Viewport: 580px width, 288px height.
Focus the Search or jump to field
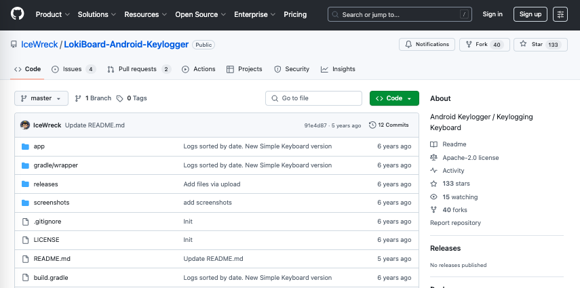click(400, 14)
